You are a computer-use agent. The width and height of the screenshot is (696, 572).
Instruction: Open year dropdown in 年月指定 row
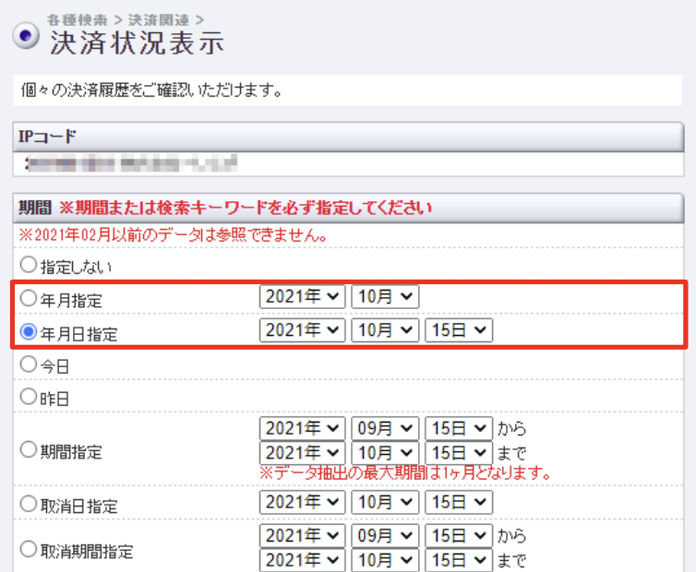coord(302,297)
